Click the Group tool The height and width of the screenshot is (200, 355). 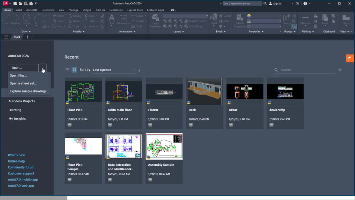(287, 19)
